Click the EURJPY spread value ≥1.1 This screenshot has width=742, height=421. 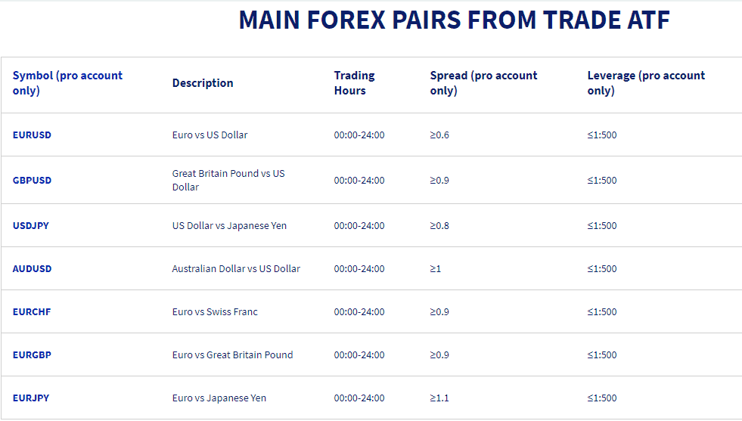pyautogui.click(x=439, y=398)
